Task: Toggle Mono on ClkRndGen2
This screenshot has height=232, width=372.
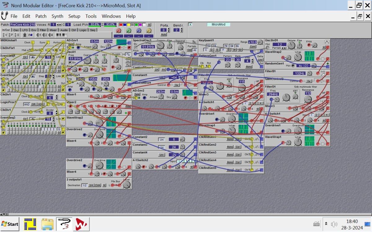Action: (230, 147)
